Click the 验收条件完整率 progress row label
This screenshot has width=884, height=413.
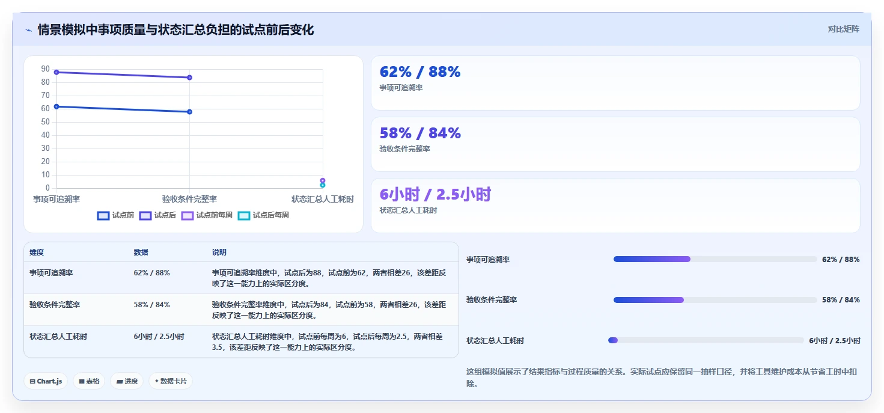point(492,300)
